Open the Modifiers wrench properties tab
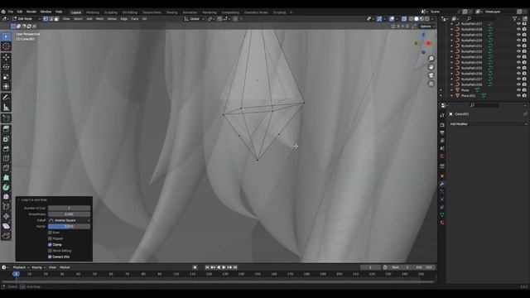 (x=442, y=184)
